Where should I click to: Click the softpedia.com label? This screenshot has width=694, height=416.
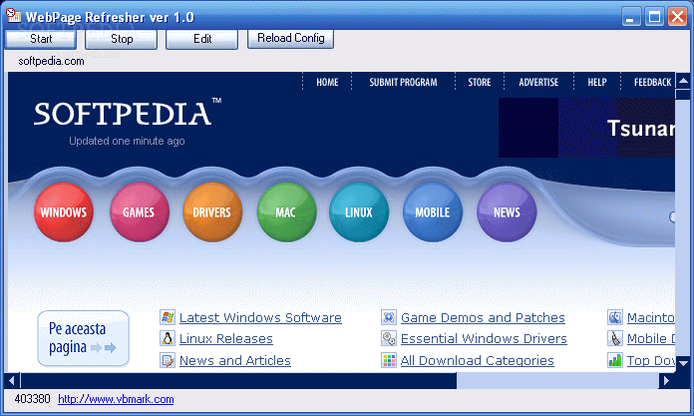[x=51, y=61]
